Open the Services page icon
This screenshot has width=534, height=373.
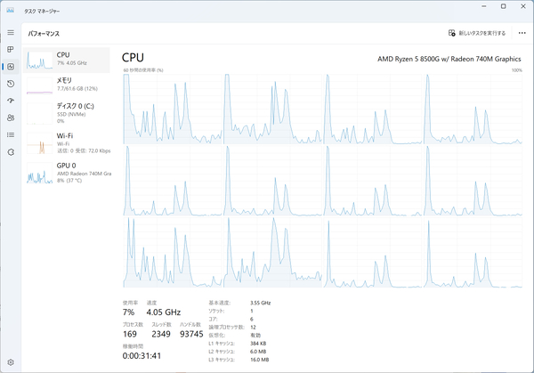click(x=11, y=152)
